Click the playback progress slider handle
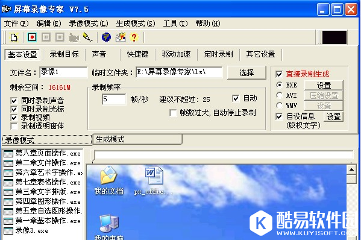Viewport: 361px width, 240px height. 93,156
